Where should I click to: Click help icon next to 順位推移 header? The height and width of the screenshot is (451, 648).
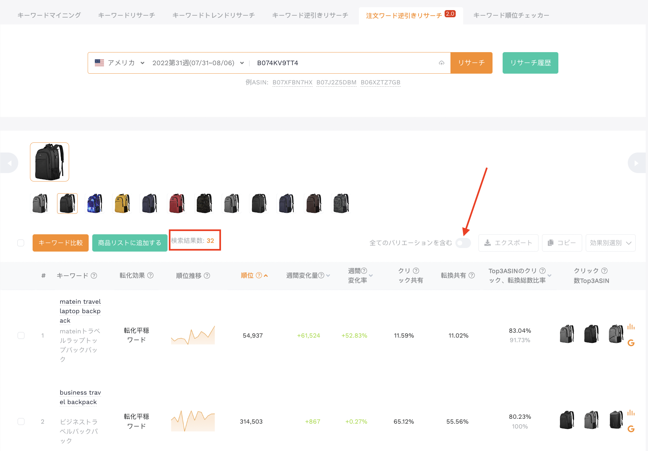coord(207,276)
